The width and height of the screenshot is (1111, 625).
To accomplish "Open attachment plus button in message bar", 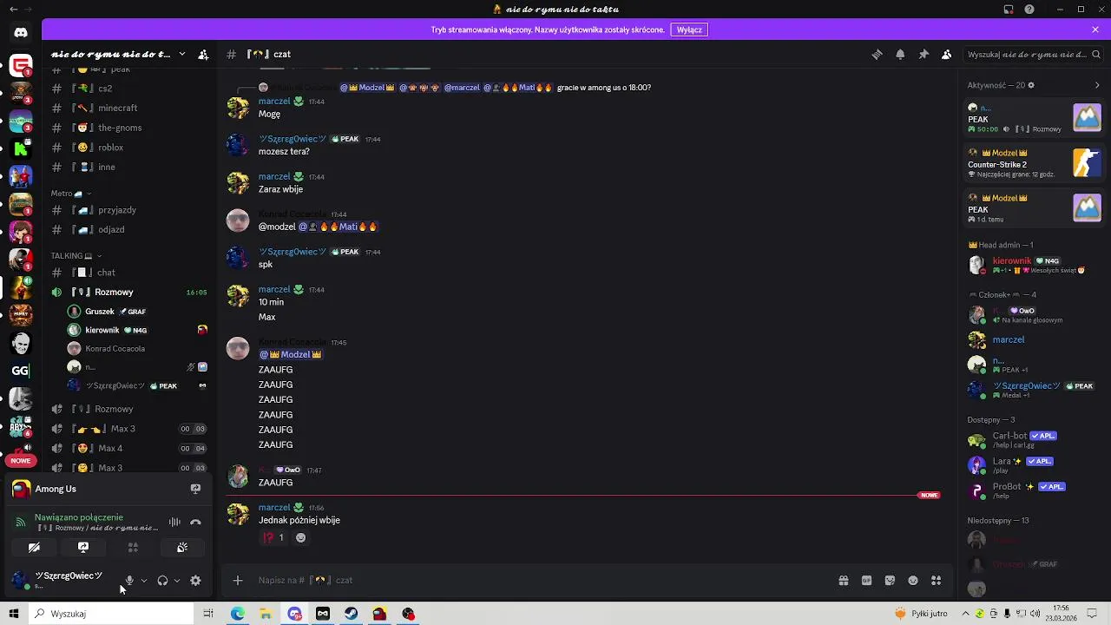I will tap(238, 581).
